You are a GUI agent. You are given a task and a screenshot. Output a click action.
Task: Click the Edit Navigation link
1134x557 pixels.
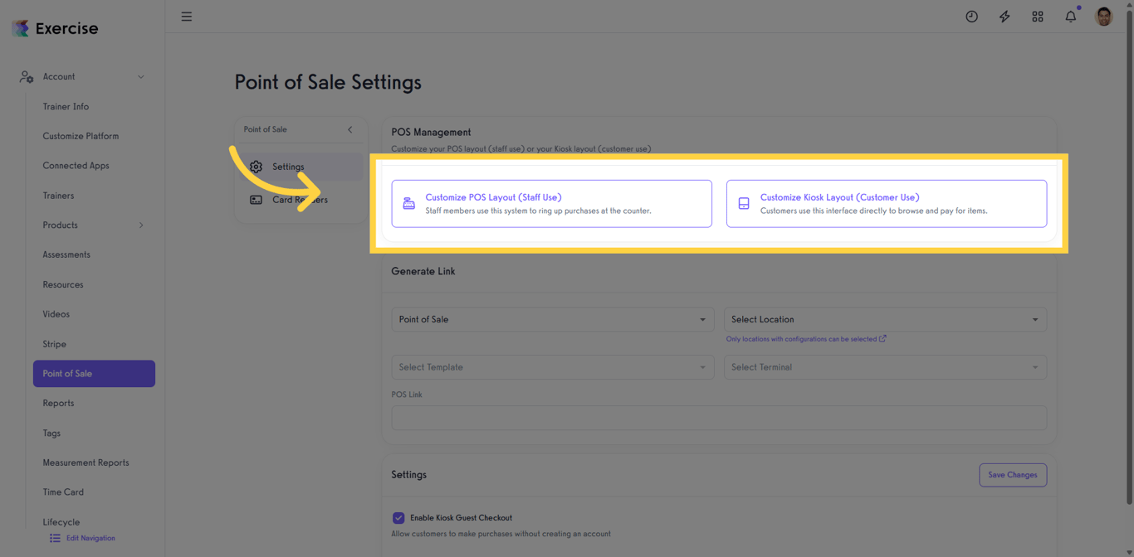point(90,539)
